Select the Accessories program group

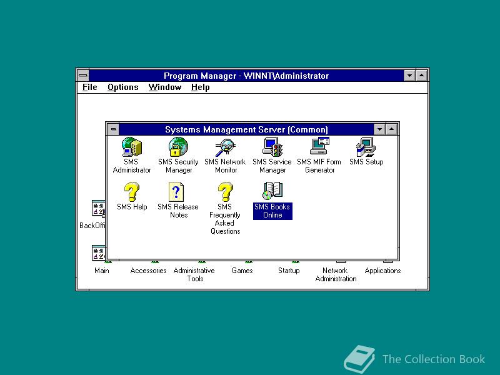tap(148, 271)
